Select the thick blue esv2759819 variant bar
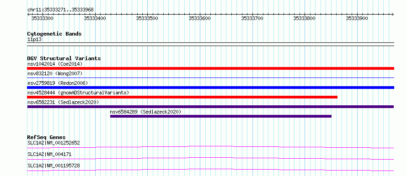Image resolution: width=407 pixels, height=176 pixels. (210, 88)
